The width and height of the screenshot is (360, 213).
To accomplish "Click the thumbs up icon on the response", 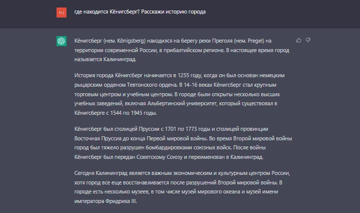I will coord(298,40).
